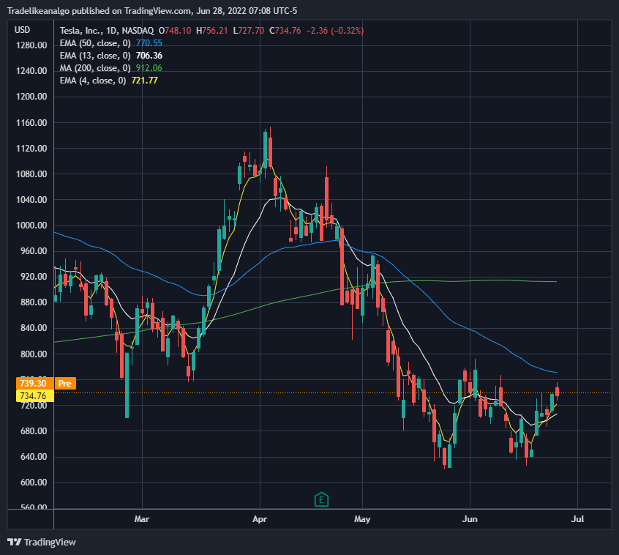This screenshot has width=619, height=555.
Task: Click the 840.00 price axis label
Action: pos(34,328)
